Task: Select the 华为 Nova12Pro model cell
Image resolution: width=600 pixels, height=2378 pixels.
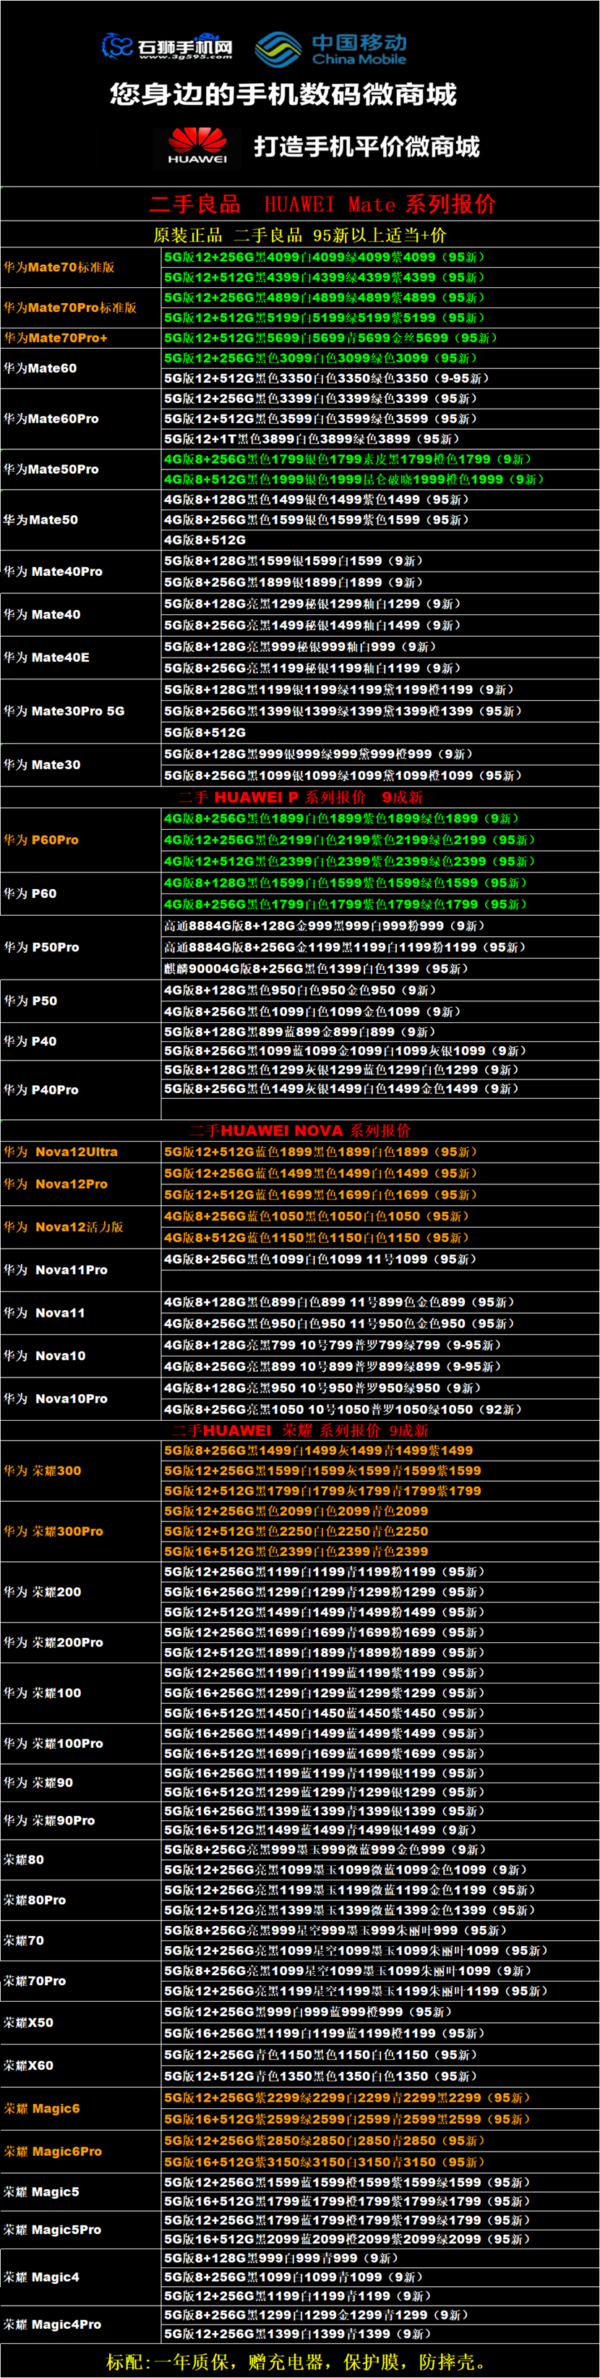Action: pos(81,1184)
